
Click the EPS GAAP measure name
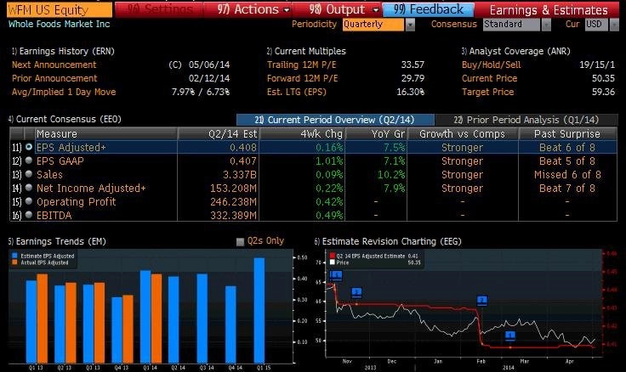[x=60, y=161]
